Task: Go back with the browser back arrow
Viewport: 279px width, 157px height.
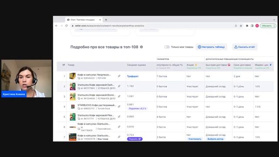Action: 56,26
